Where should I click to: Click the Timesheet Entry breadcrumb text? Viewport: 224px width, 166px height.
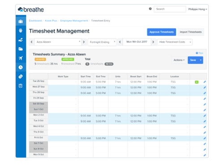(100, 21)
